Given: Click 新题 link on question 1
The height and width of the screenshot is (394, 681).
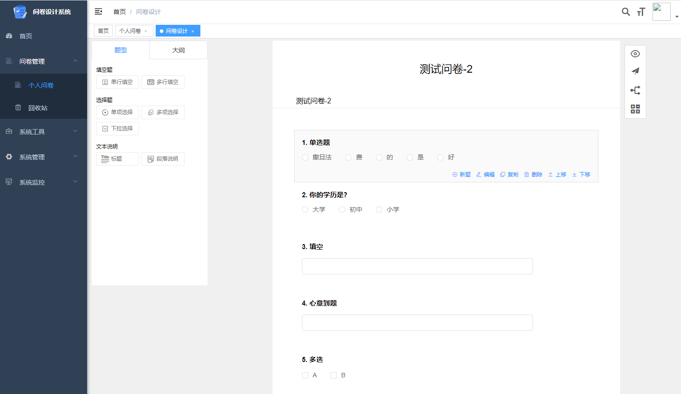Looking at the screenshot, I should (462, 175).
